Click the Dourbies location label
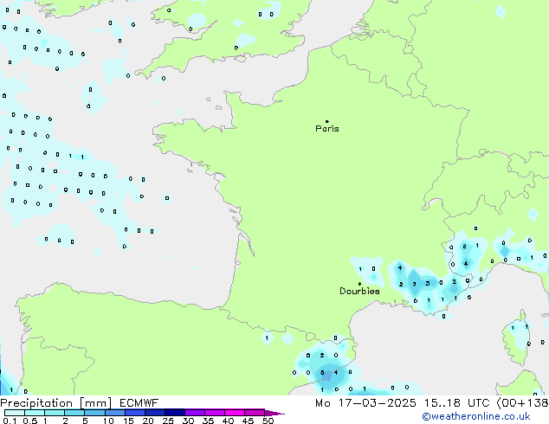This screenshot has width=549, height=424. coord(359,291)
